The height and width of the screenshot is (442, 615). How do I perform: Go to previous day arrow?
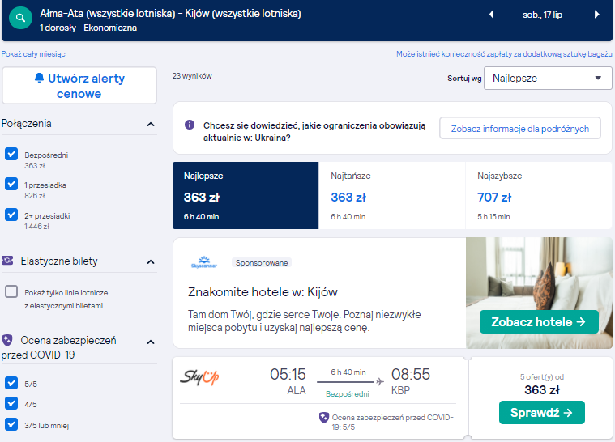(491, 15)
